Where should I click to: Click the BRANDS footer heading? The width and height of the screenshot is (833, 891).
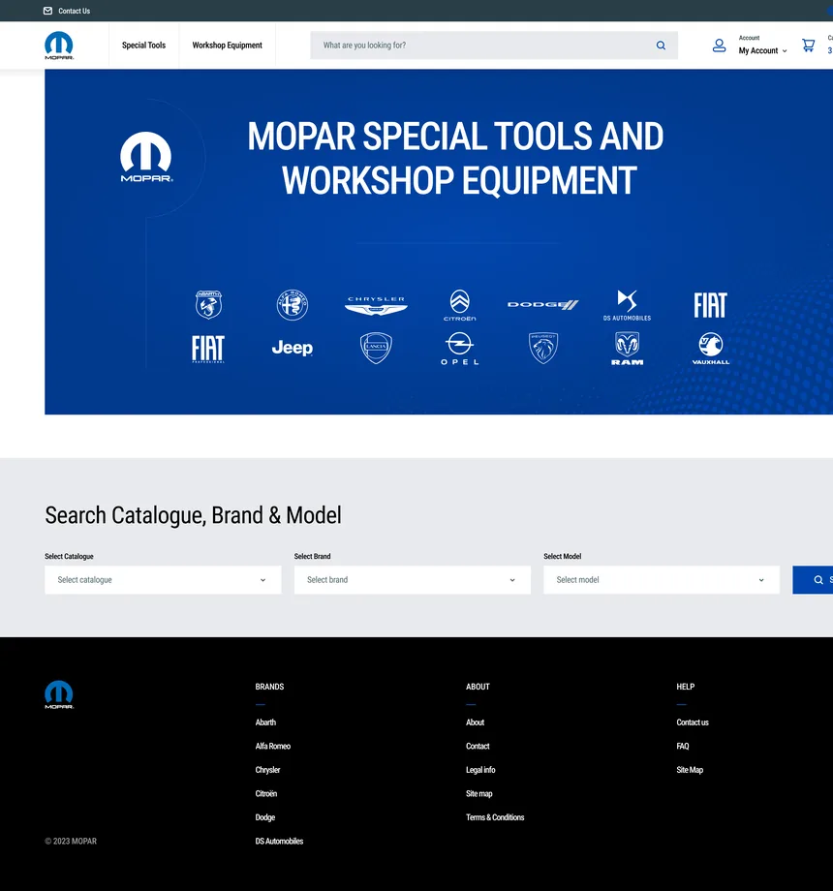tap(269, 687)
